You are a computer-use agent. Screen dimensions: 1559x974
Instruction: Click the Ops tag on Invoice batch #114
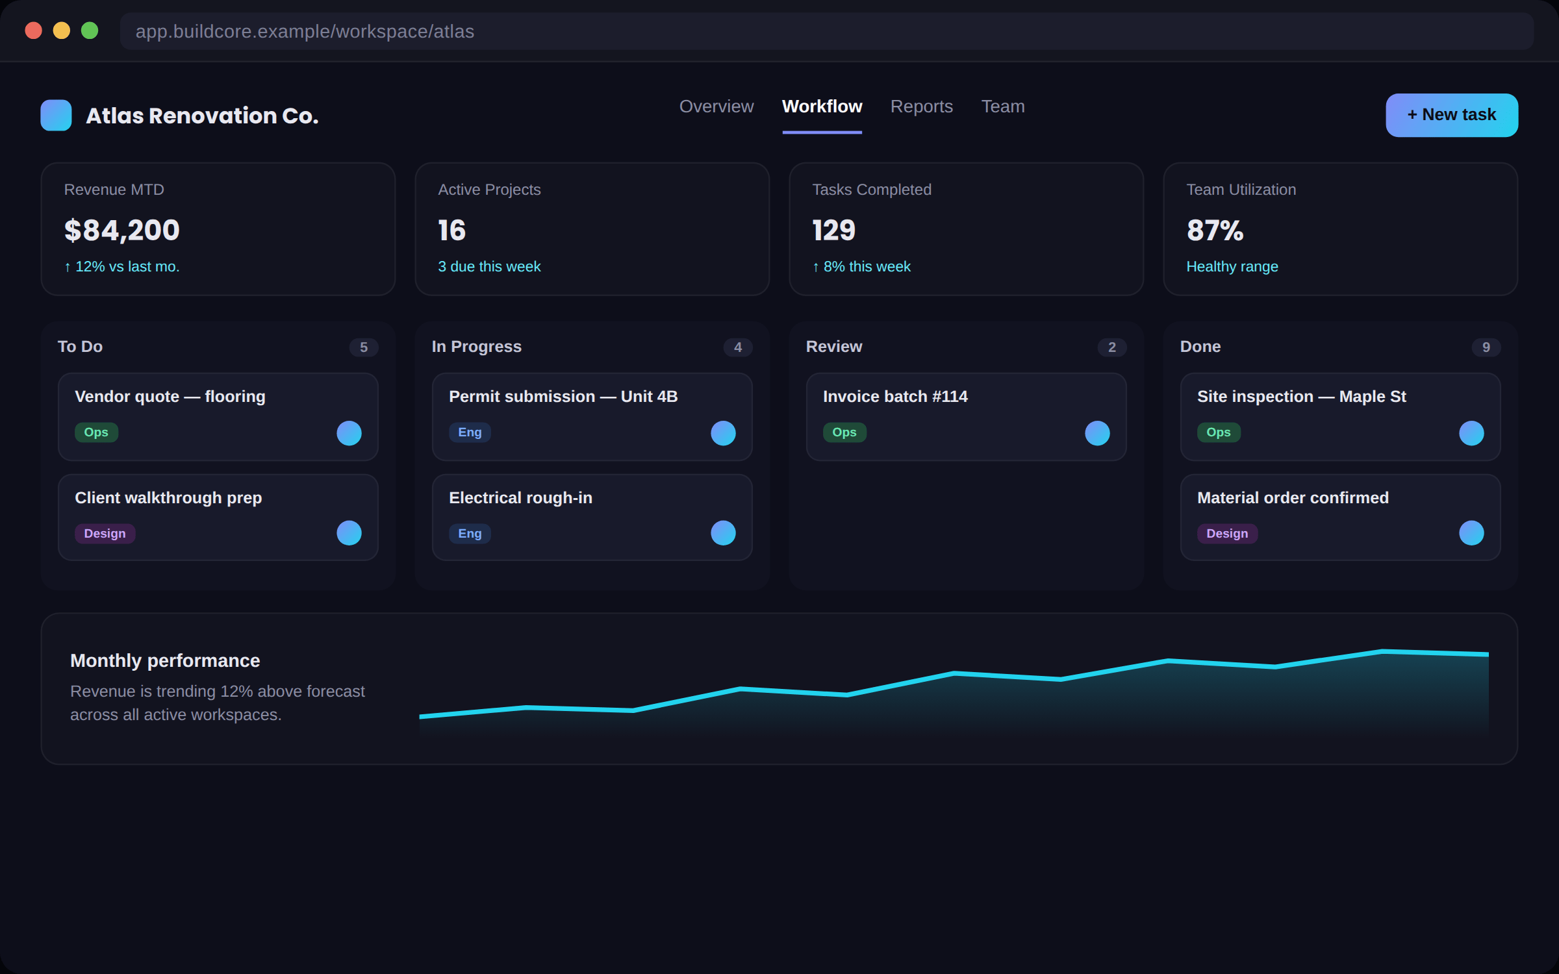click(844, 432)
